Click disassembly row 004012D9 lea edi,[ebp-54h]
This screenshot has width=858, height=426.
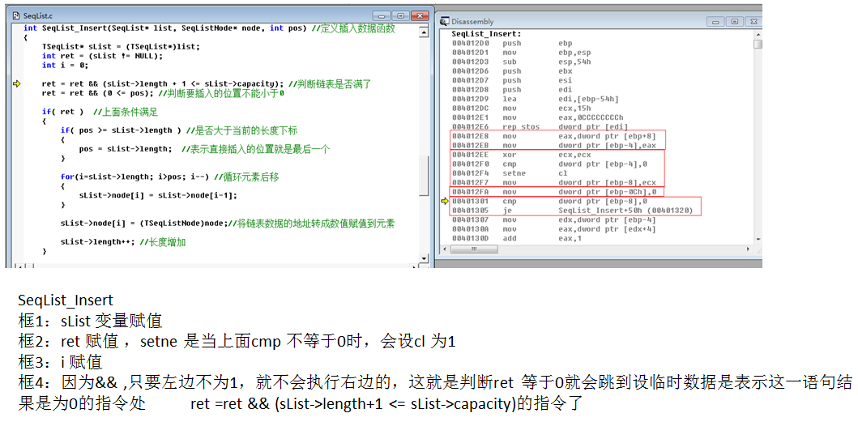click(536, 99)
